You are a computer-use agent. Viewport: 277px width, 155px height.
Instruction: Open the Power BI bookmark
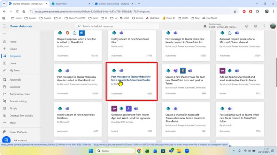tap(169, 18)
